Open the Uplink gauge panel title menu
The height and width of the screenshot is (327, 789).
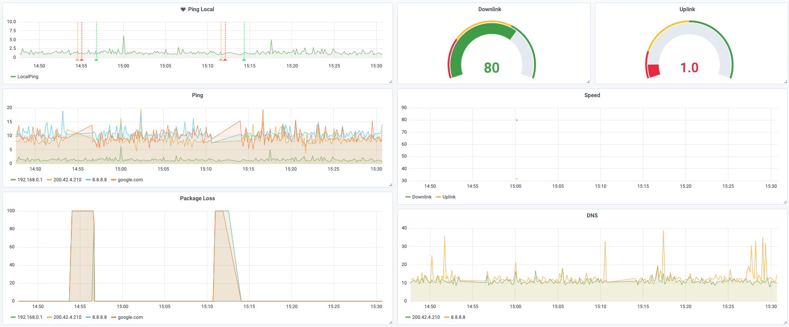point(687,9)
